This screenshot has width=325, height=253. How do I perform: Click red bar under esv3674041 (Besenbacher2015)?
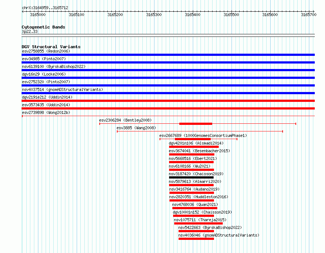pos(192,154)
